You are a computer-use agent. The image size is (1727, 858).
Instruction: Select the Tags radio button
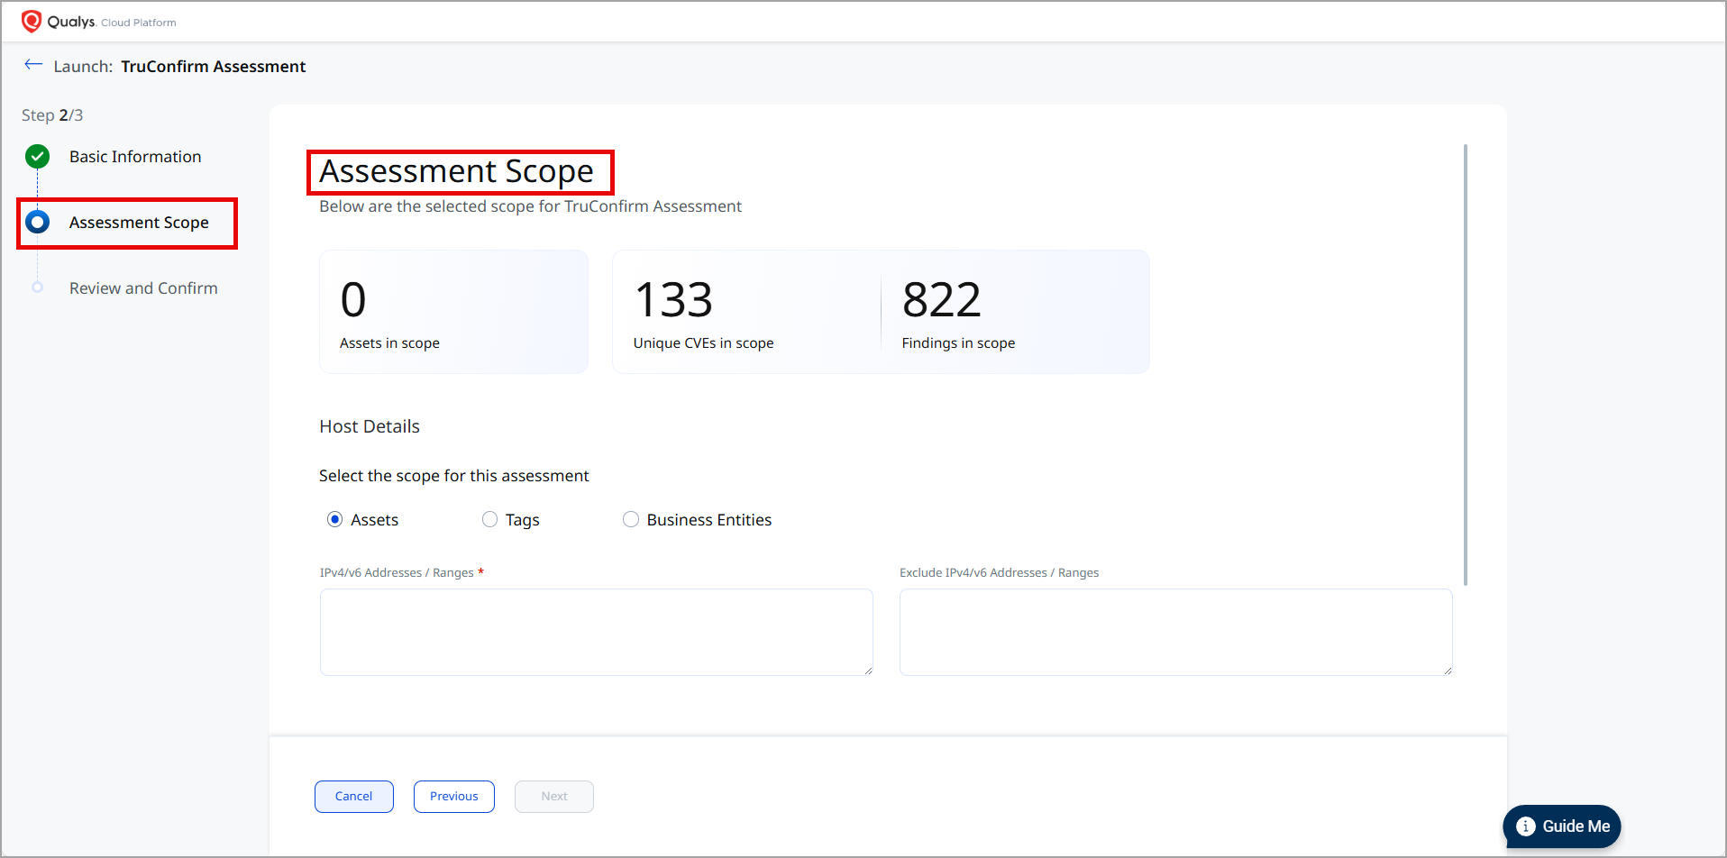(x=489, y=519)
